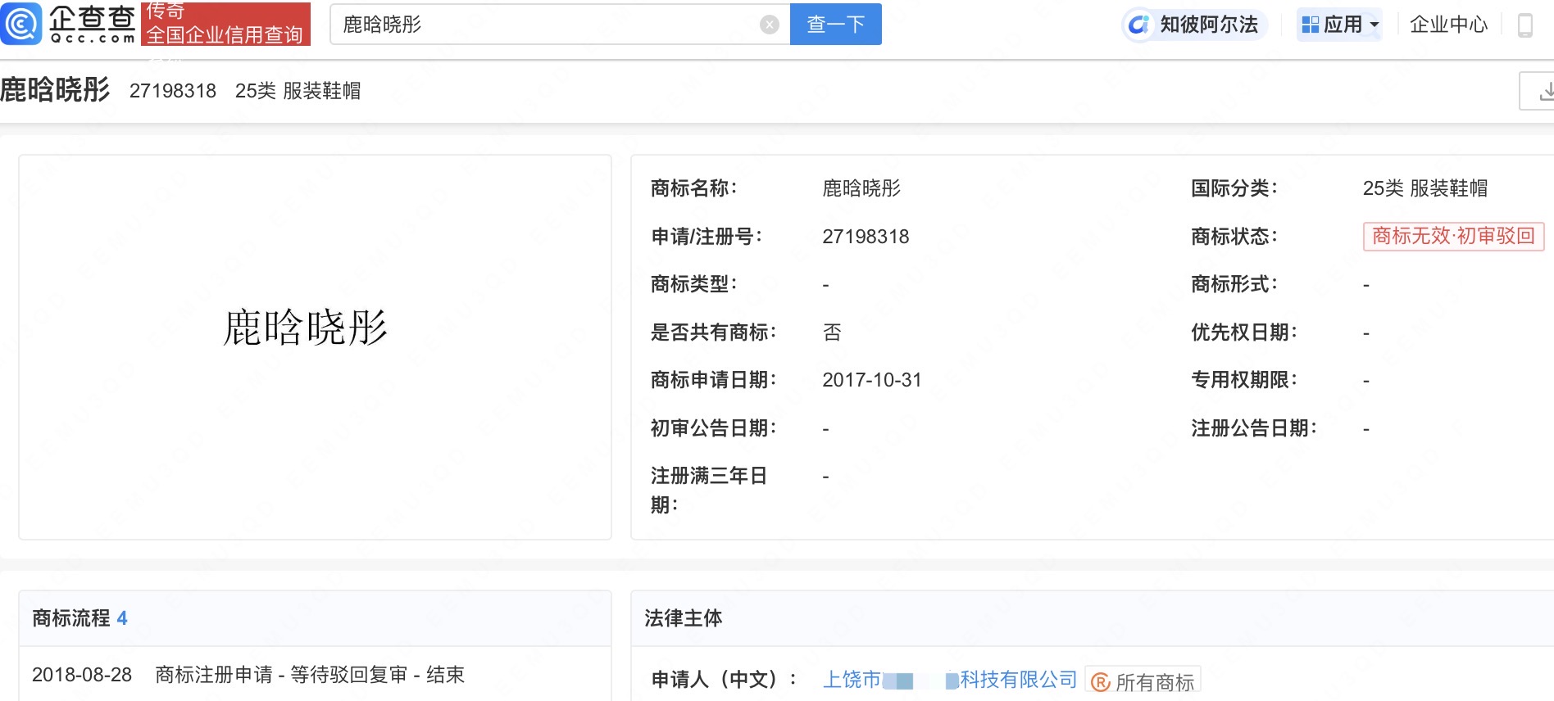Open the 知彼阿尔法 link
Viewport: 1554px width, 701px height.
point(1195,25)
